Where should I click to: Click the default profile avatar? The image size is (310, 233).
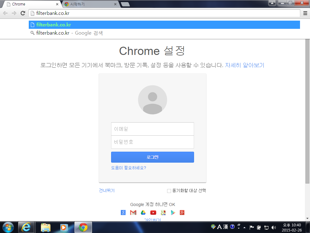[x=153, y=100]
